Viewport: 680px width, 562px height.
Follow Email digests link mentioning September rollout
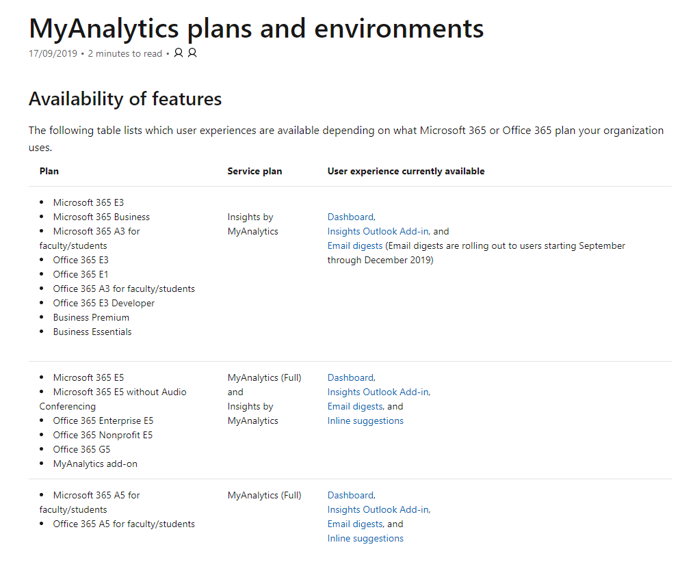pos(355,245)
